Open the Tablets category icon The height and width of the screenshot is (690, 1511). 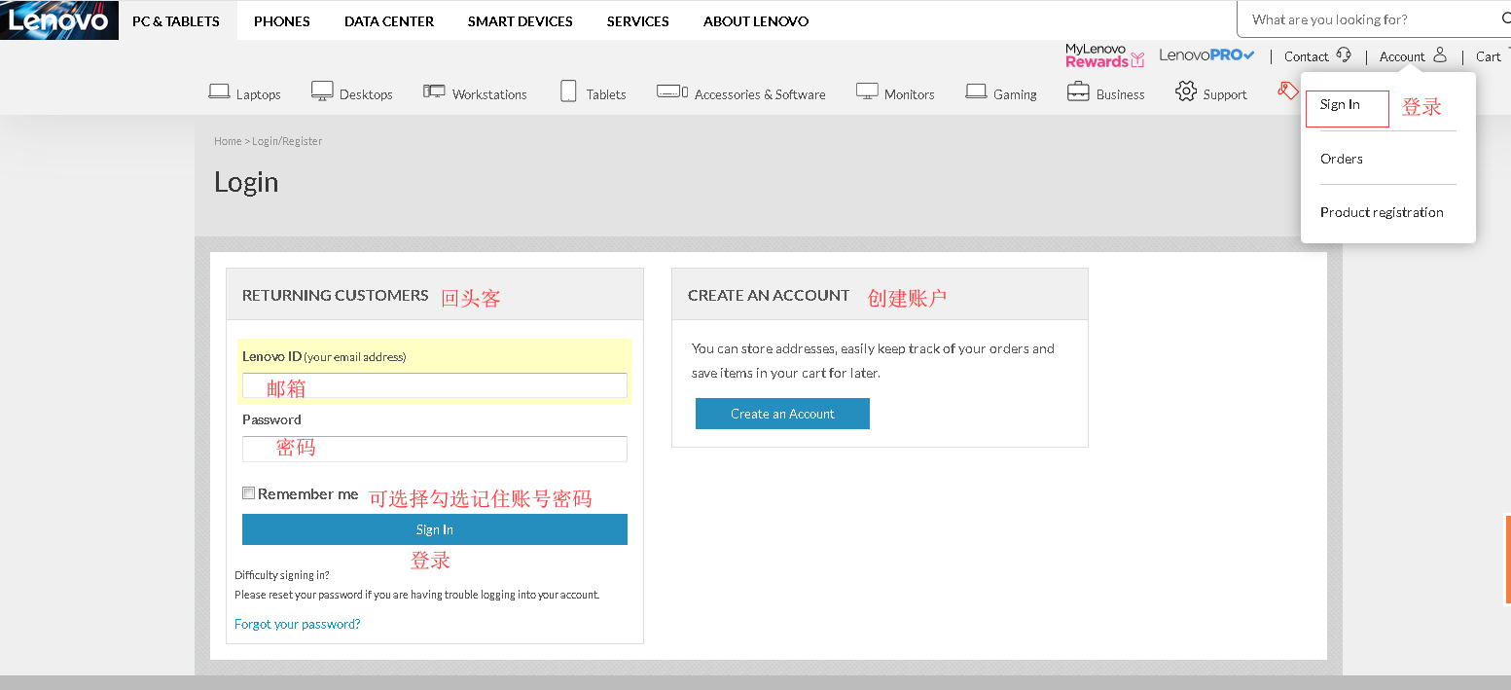(568, 91)
